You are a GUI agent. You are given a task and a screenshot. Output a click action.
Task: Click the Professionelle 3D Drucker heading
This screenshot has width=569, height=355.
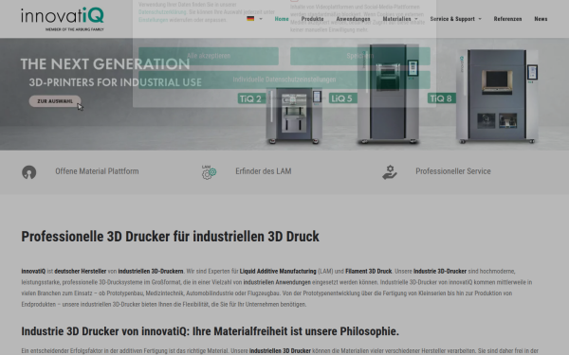(x=170, y=237)
